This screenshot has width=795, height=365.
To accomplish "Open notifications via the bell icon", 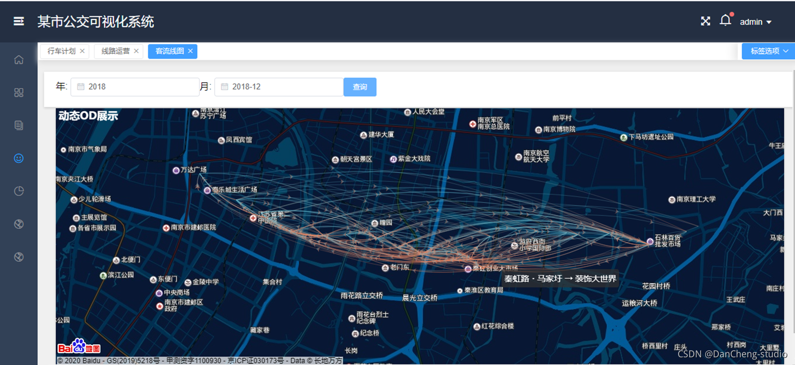I will [726, 20].
